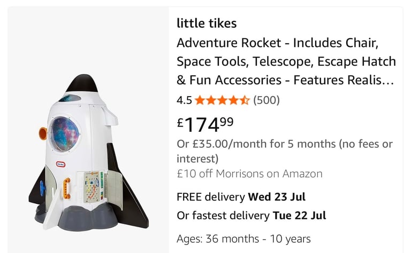Click the blue knob on left fin
411x253 pixels.
click(x=42, y=188)
